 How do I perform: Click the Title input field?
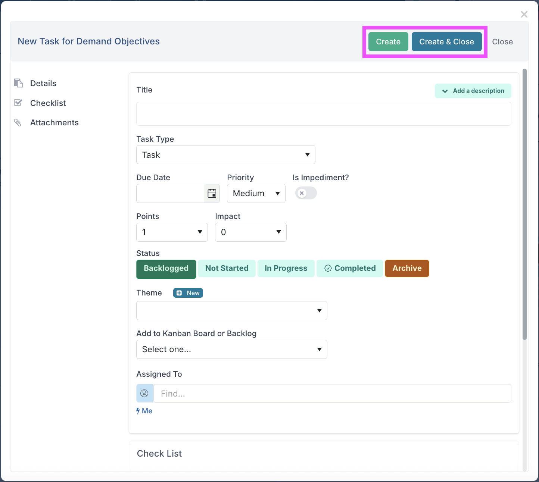[323, 114]
